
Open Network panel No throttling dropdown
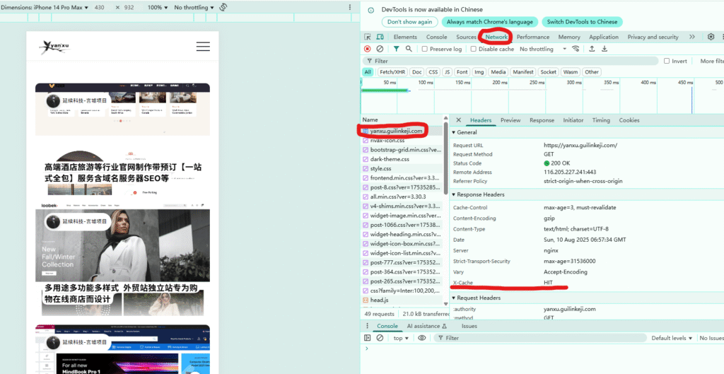[543, 49]
